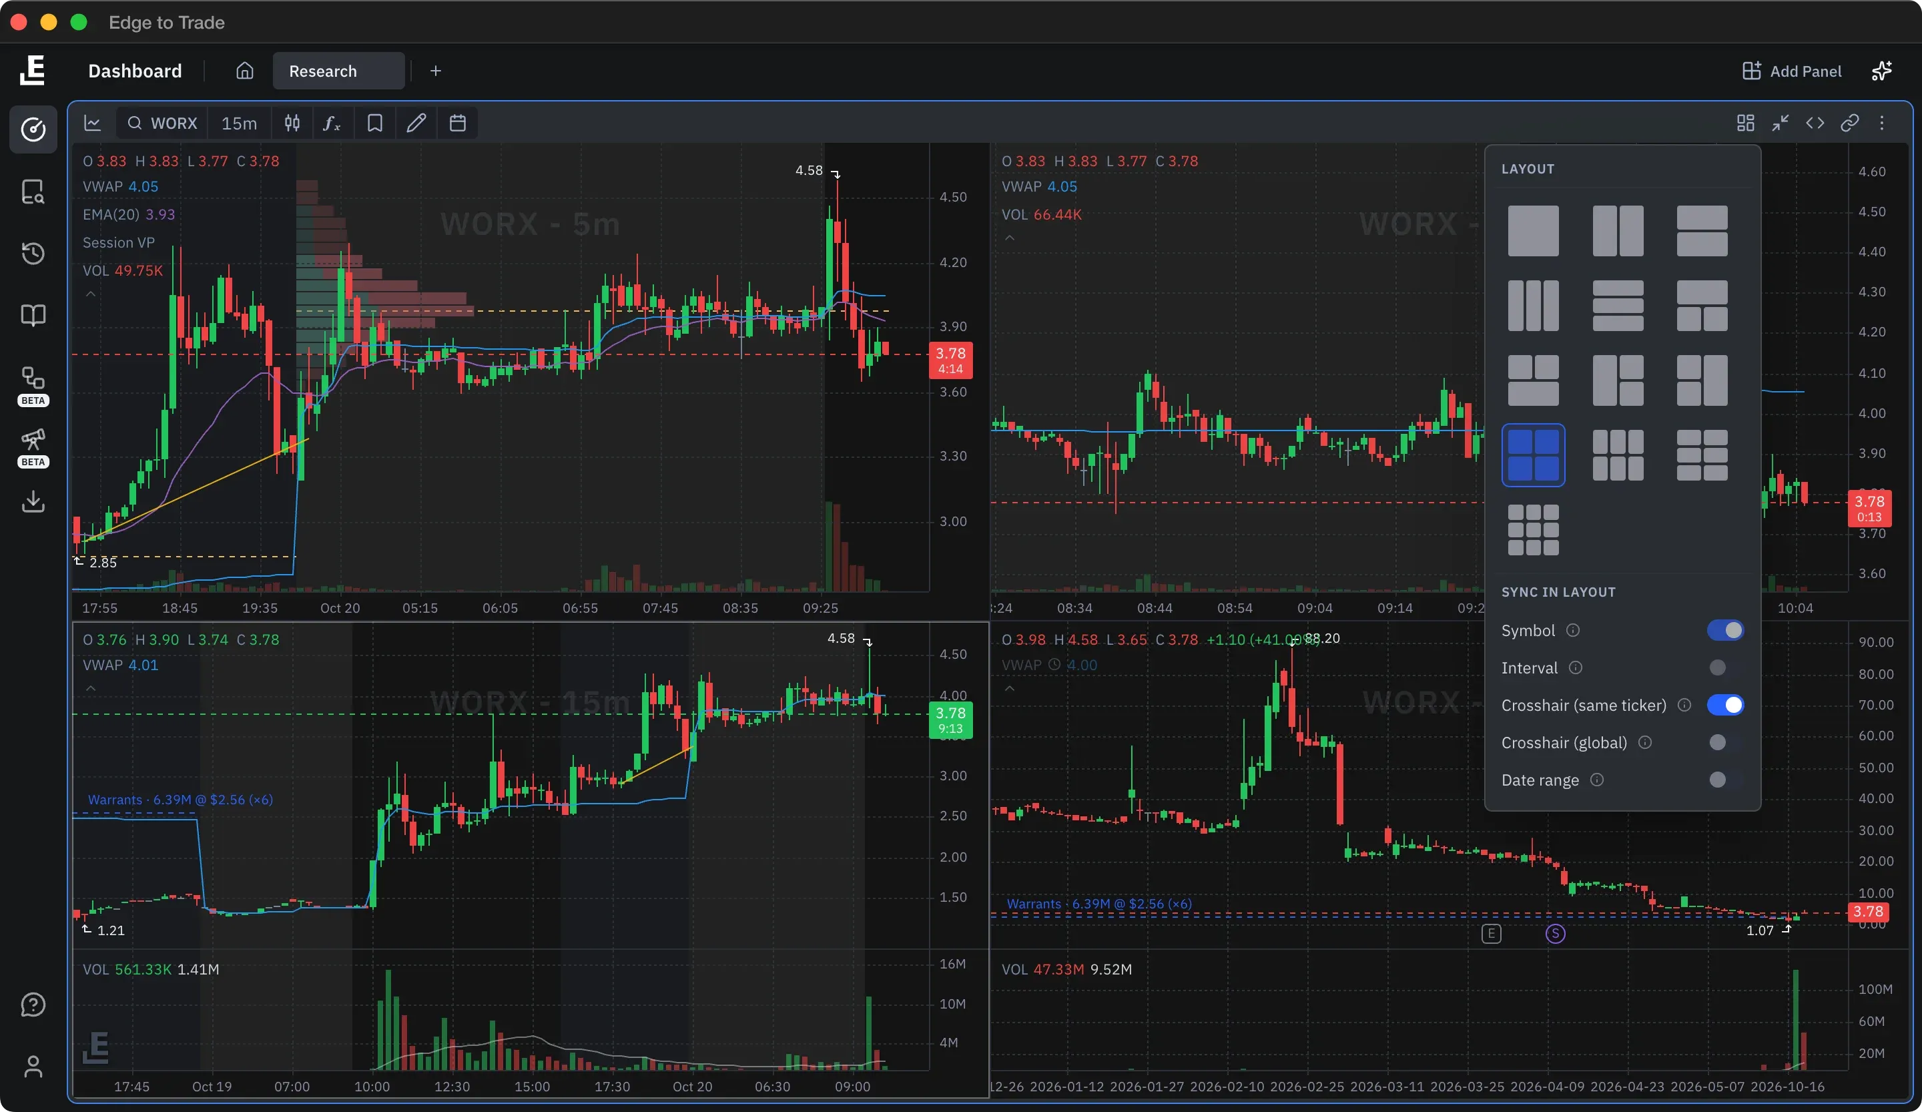Click the link panel chain icon
This screenshot has height=1112, width=1922.
click(x=1849, y=123)
